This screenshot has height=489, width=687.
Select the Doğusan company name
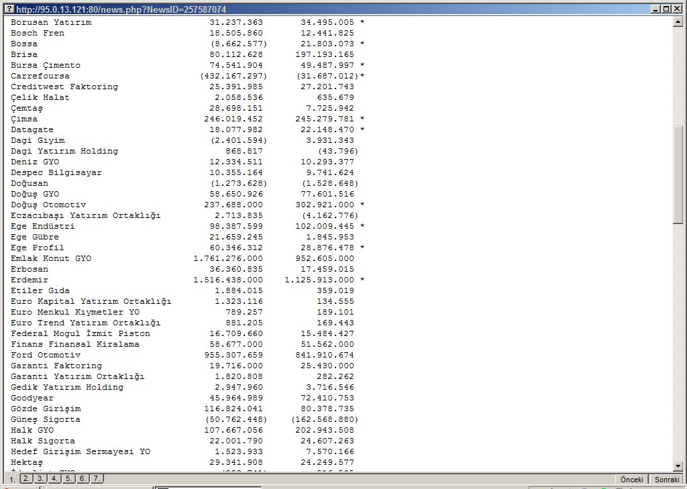tap(30, 183)
